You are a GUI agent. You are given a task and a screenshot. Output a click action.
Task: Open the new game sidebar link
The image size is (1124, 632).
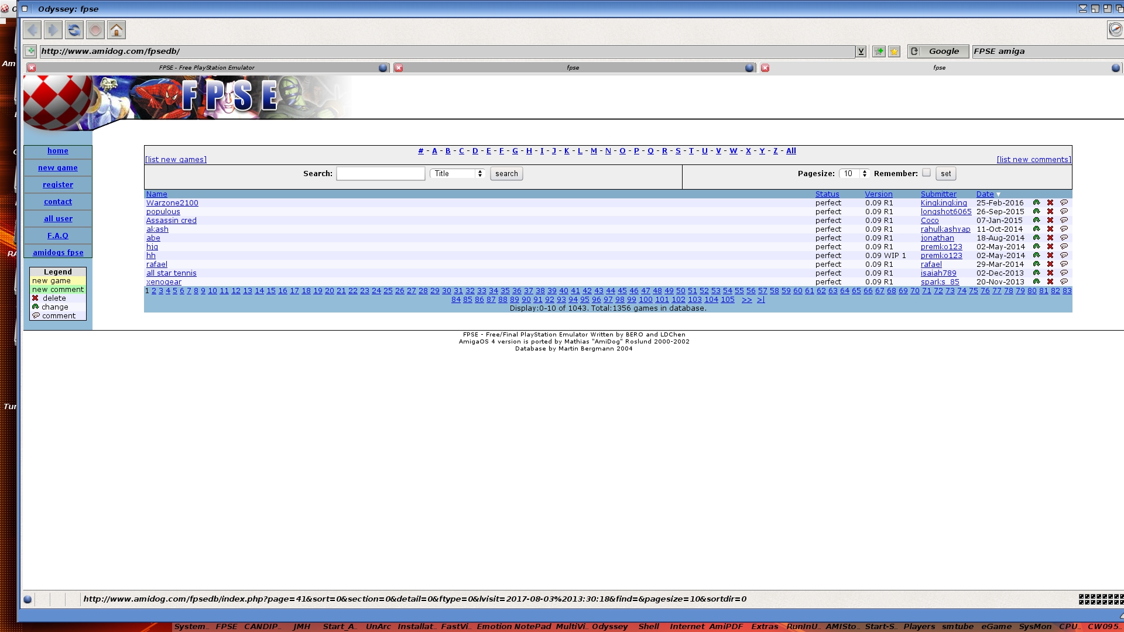pyautogui.click(x=58, y=168)
